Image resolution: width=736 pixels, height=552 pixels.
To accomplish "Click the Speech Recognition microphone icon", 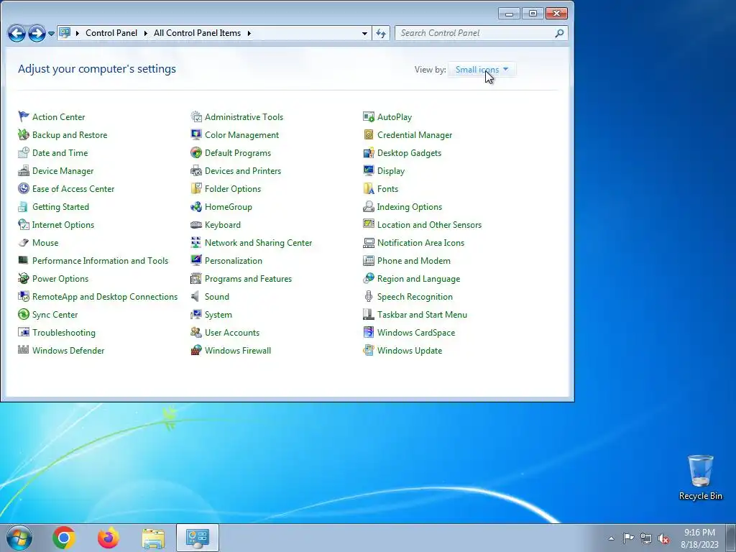I will tap(369, 296).
